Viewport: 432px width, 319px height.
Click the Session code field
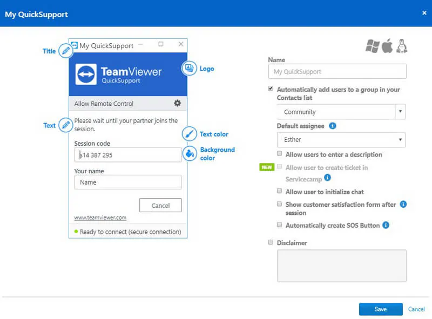(128, 154)
